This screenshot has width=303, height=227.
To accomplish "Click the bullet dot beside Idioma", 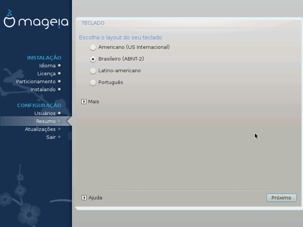I will 59,65.
